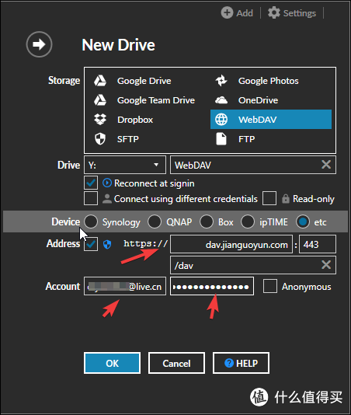Click the Cancel button
This screenshot has width=351, height=415.
176,363
